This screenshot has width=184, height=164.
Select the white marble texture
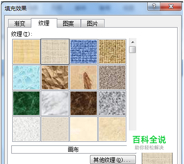[55, 103]
